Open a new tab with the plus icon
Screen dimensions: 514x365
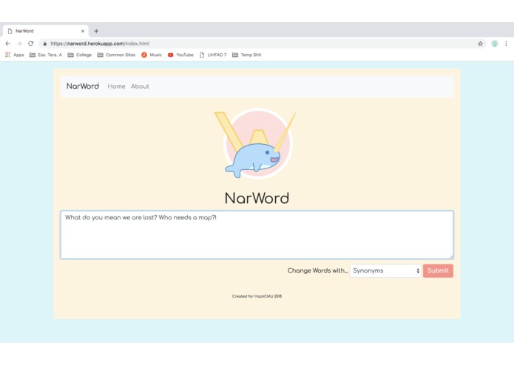click(96, 31)
